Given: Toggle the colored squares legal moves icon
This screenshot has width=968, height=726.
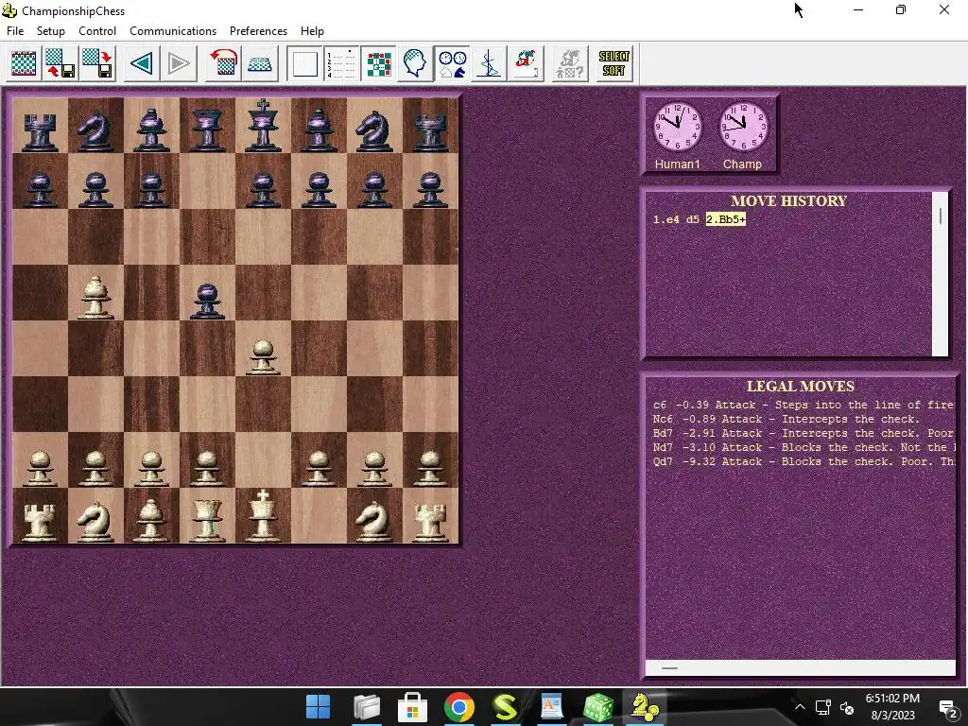Looking at the screenshot, I should [378, 63].
